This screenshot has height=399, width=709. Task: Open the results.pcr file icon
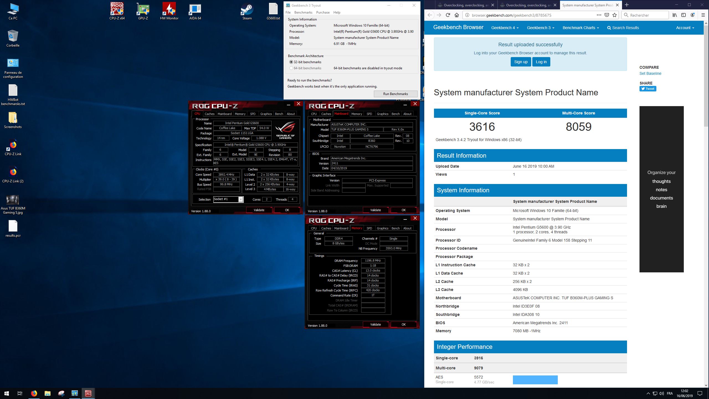[x=13, y=229]
